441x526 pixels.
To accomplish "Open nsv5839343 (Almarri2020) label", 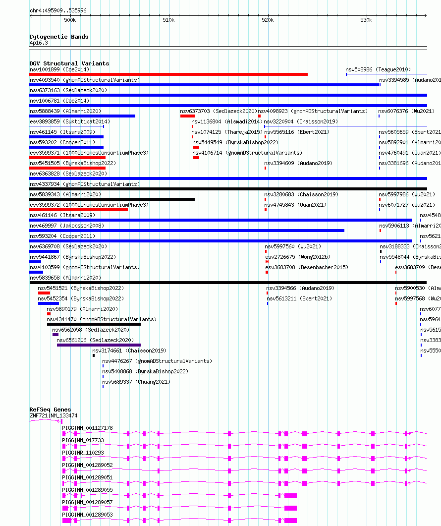I will (x=65, y=194).
